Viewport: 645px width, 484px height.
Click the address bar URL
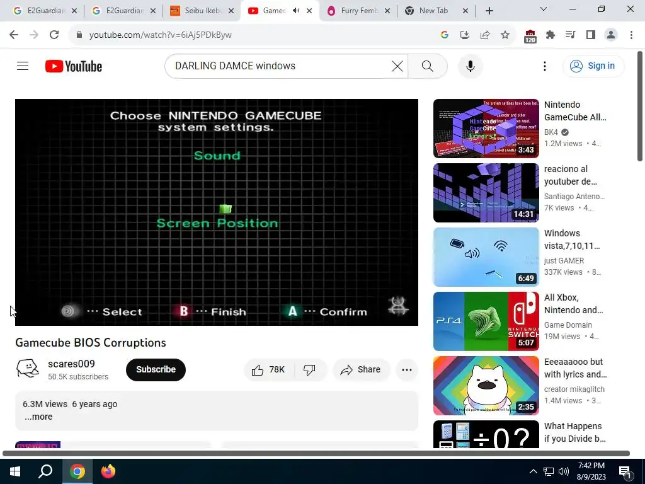pyautogui.click(x=161, y=35)
